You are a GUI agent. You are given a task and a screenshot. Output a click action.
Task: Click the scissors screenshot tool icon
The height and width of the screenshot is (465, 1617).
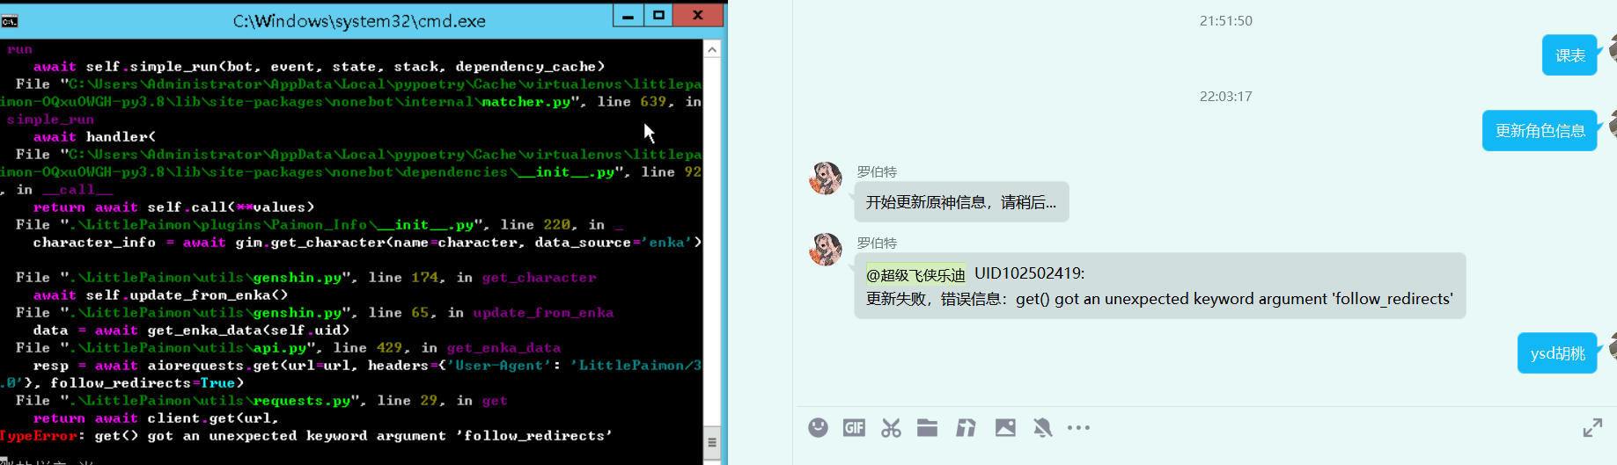pyautogui.click(x=891, y=428)
